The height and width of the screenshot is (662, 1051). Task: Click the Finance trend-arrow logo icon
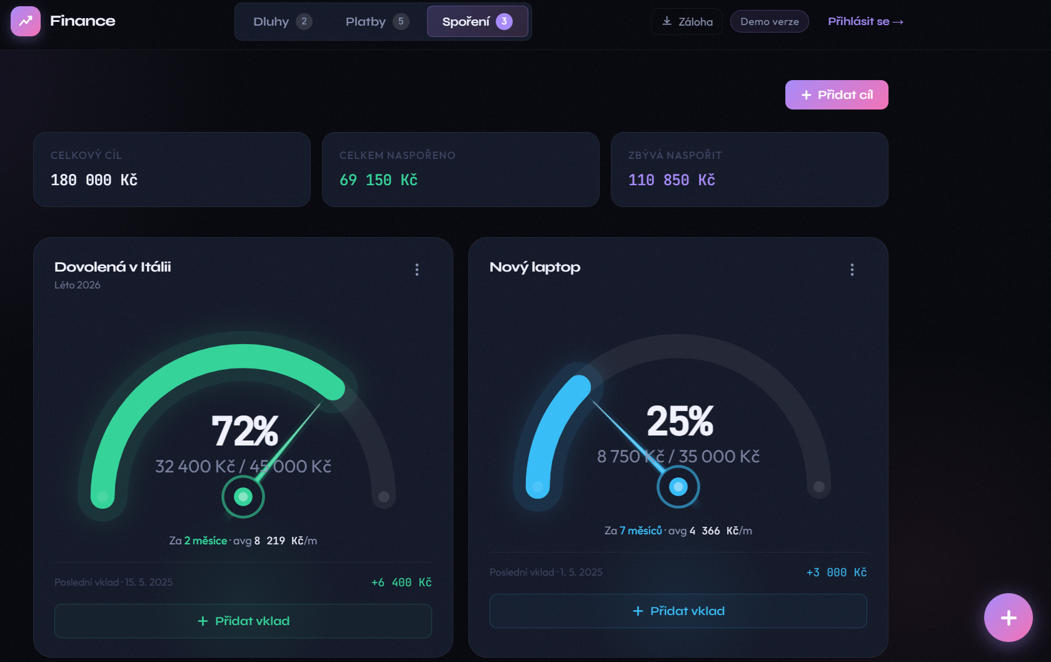pyautogui.click(x=26, y=21)
